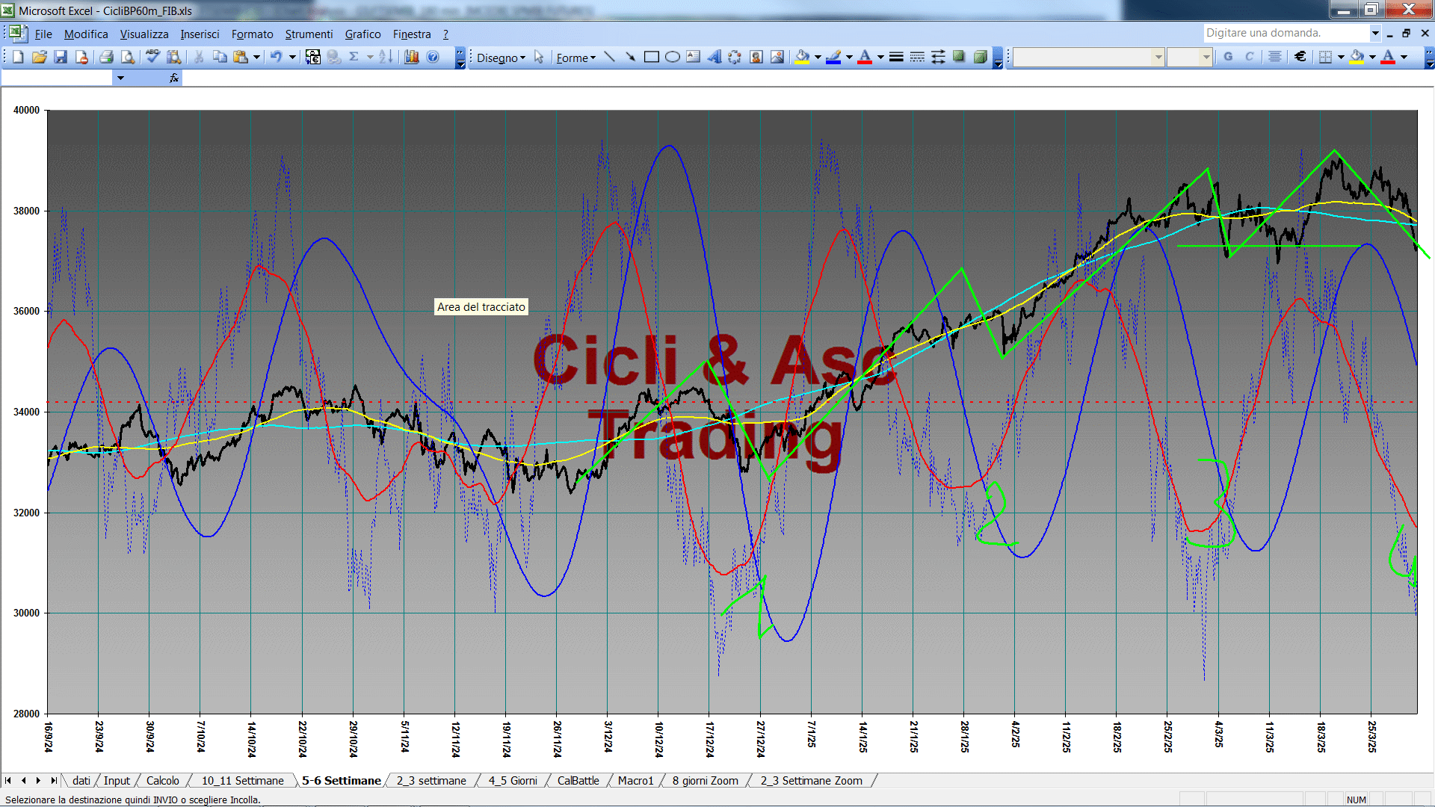Switch to the CalBattle sheet tab
Screen dimensions: 1435x807
point(578,781)
